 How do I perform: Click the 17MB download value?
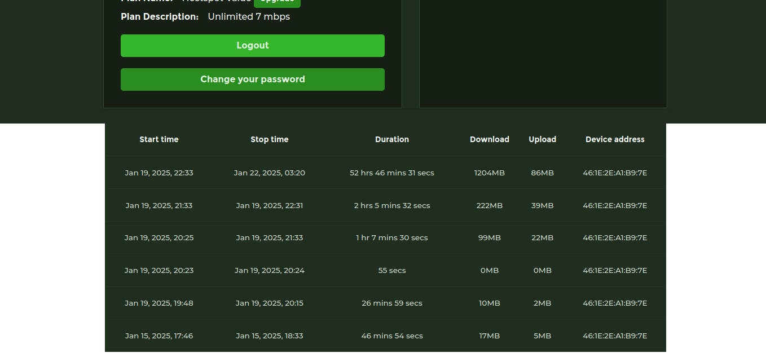(x=489, y=336)
